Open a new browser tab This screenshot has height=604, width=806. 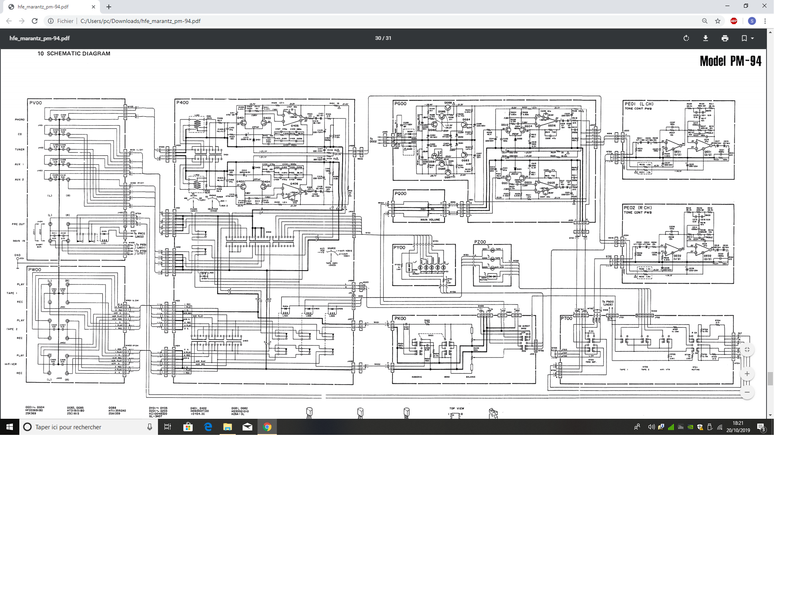109,7
